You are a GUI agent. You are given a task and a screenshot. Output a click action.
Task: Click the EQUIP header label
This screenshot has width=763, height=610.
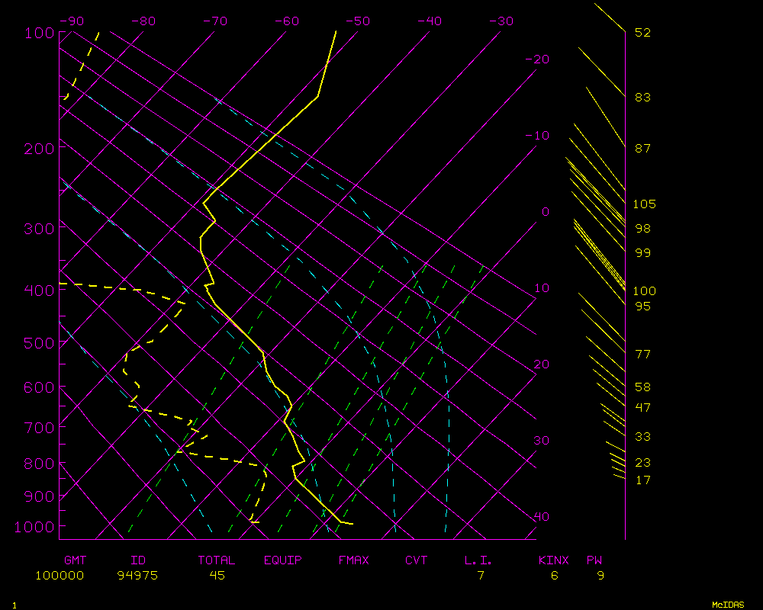click(283, 560)
